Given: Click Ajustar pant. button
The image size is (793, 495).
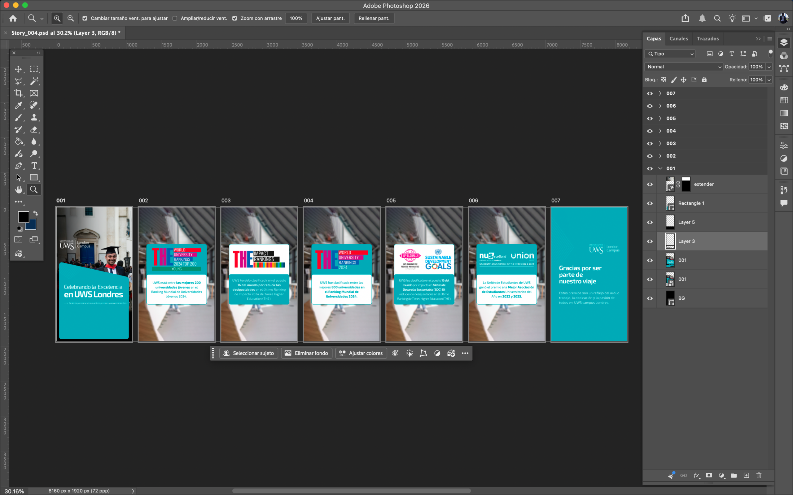Looking at the screenshot, I should (x=330, y=18).
